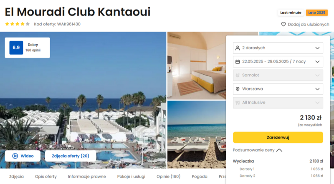334x184 pixels.
Task: Click the star rating icons under hotel name
Action: [17, 24]
